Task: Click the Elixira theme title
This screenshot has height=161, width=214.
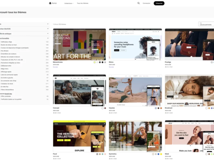Action: point(111,62)
